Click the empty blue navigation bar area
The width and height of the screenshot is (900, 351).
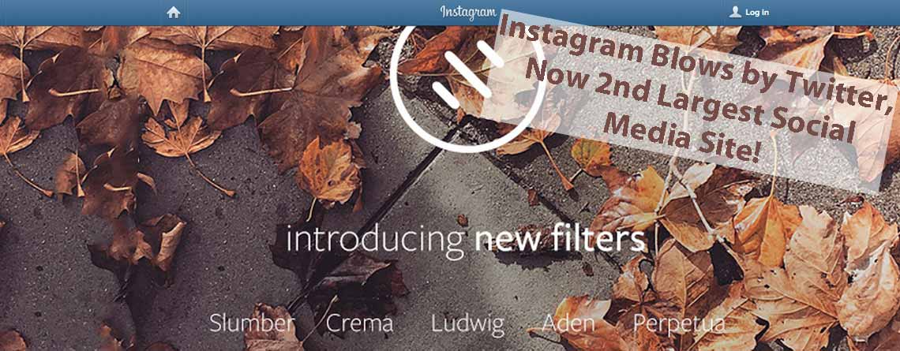click(310, 12)
